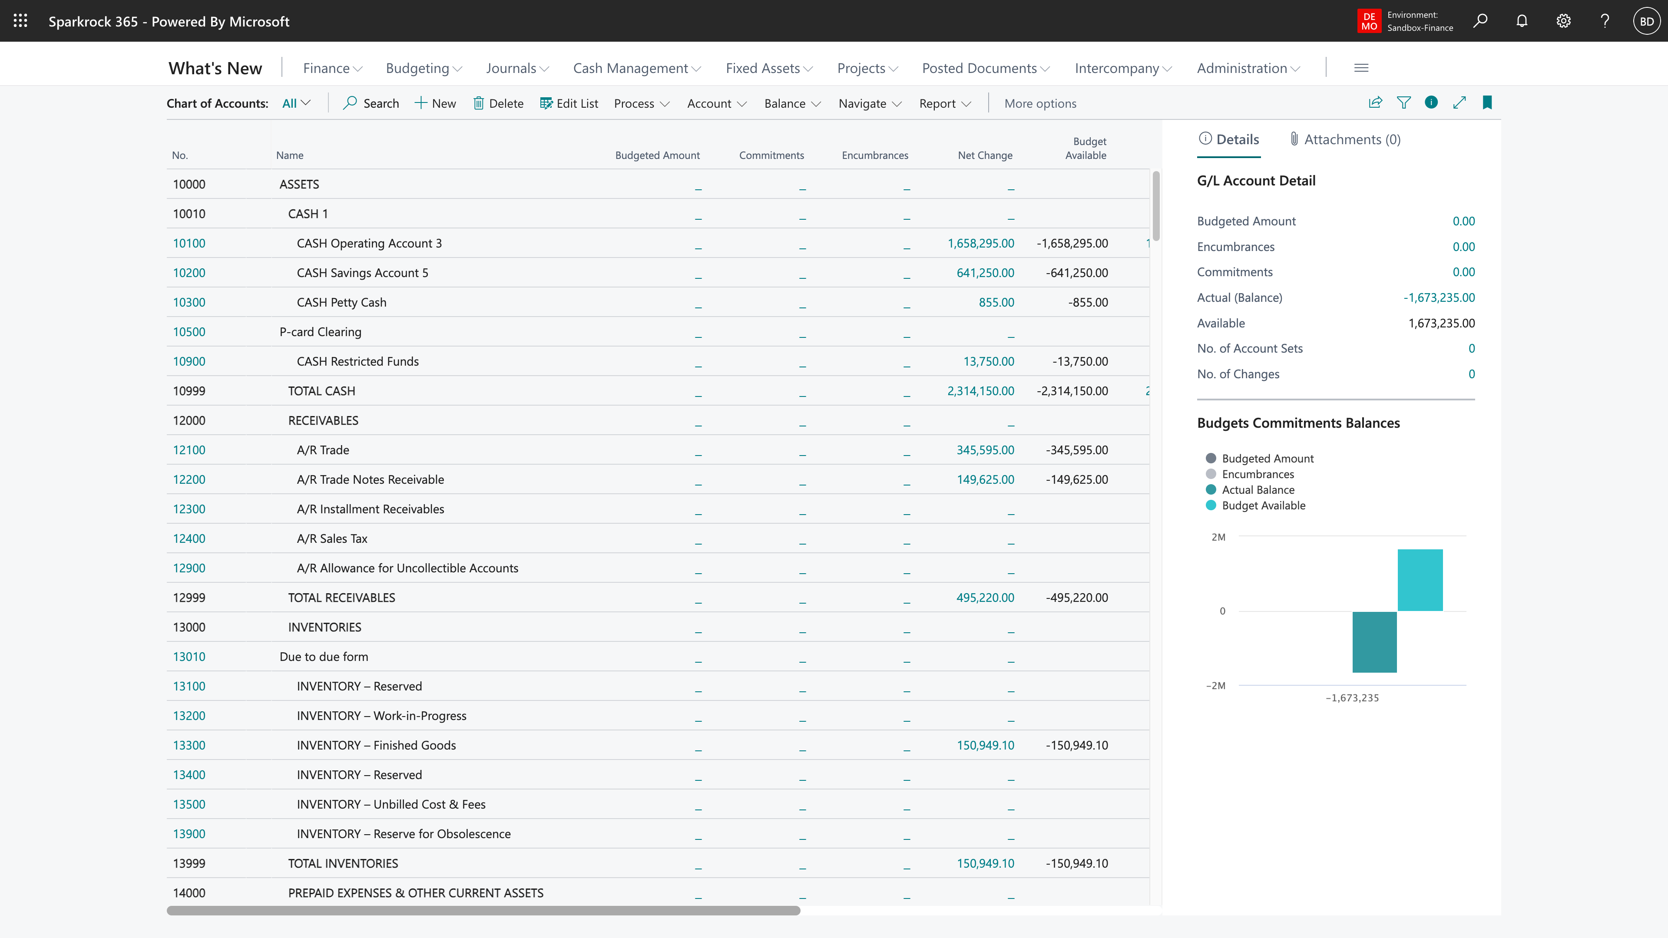Screen dimensions: 1668x938
Task: Toggle the filter pane funnel icon
Action: (1403, 102)
